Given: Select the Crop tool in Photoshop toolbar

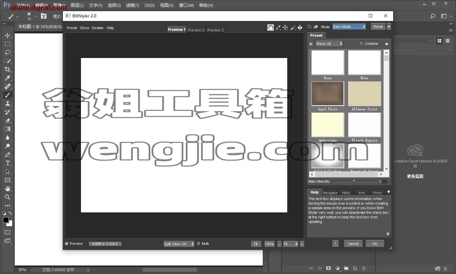Looking at the screenshot, I should [x=8, y=69].
